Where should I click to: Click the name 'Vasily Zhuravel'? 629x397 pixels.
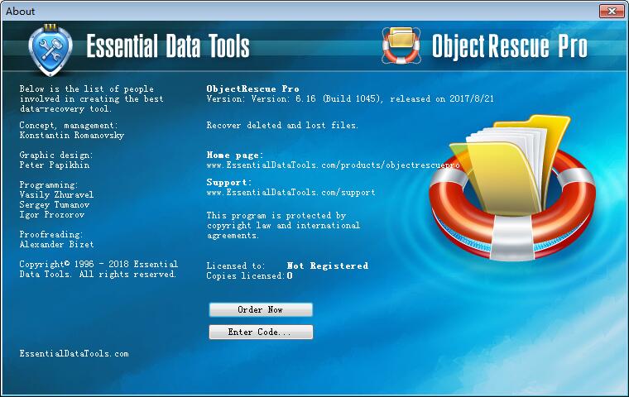(x=56, y=195)
